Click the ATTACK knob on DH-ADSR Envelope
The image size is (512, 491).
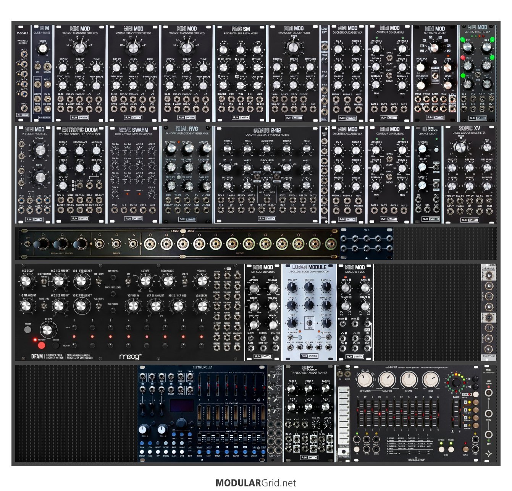point(254,288)
